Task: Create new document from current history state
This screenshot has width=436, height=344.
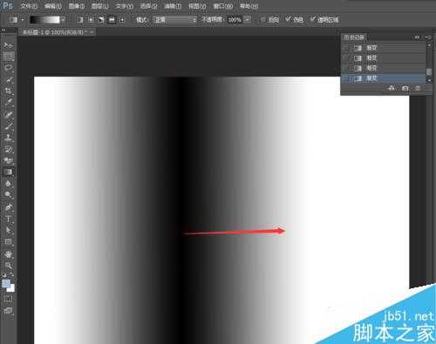Action: (392, 88)
